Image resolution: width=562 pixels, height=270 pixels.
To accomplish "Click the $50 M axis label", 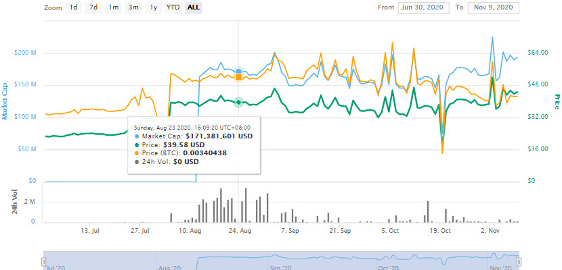I will 27,149.
